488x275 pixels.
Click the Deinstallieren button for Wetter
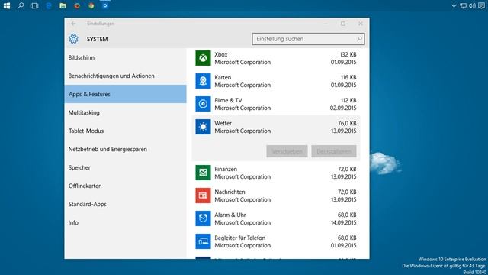[334, 151]
